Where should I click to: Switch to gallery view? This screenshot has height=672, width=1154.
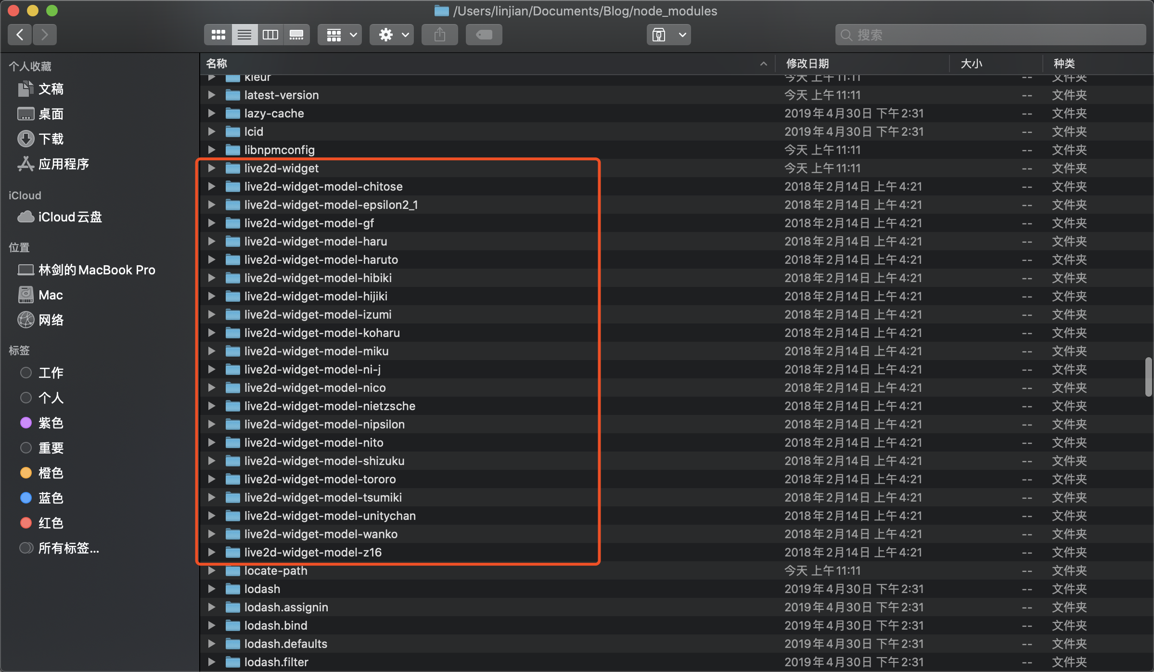[x=296, y=35]
